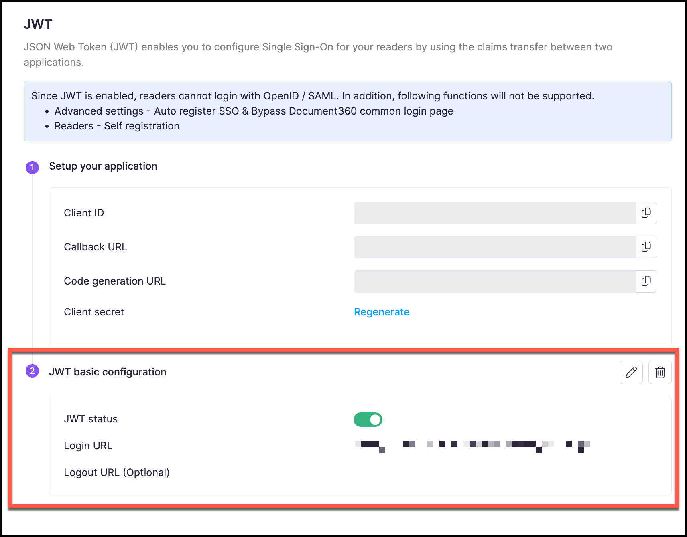Image resolution: width=687 pixels, height=537 pixels.
Task: Edit JWT basic configuration with pencil icon
Action: 631,372
